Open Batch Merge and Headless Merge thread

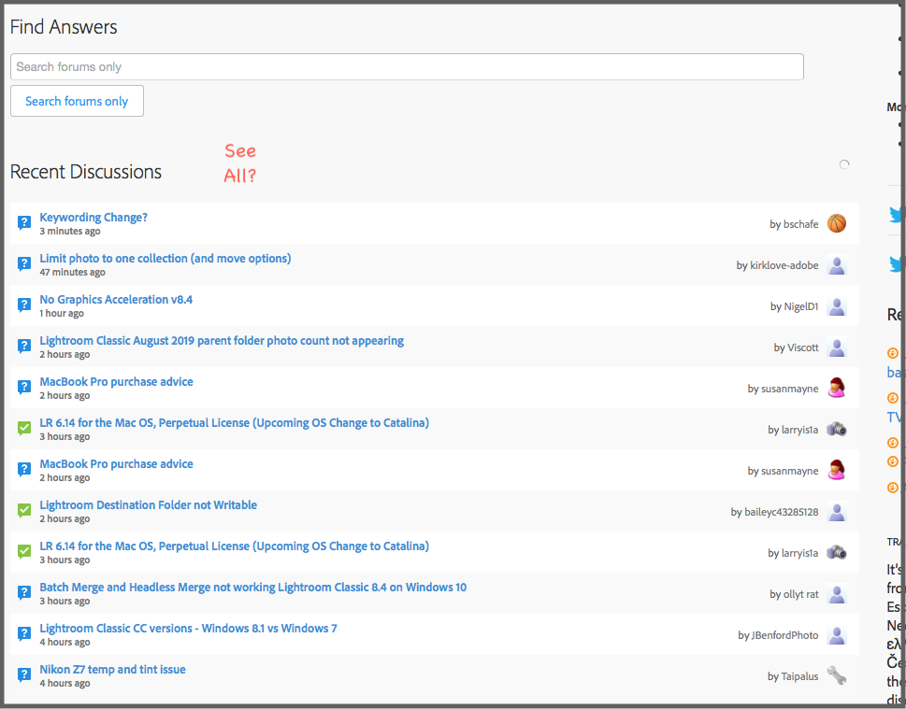(x=253, y=588)
